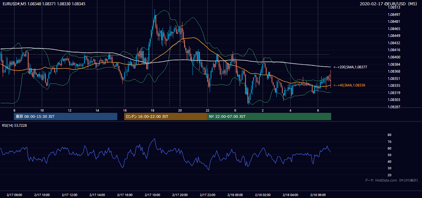Click the 2/17 16:00 date label
422x198 pixels.
coord(124,195)
